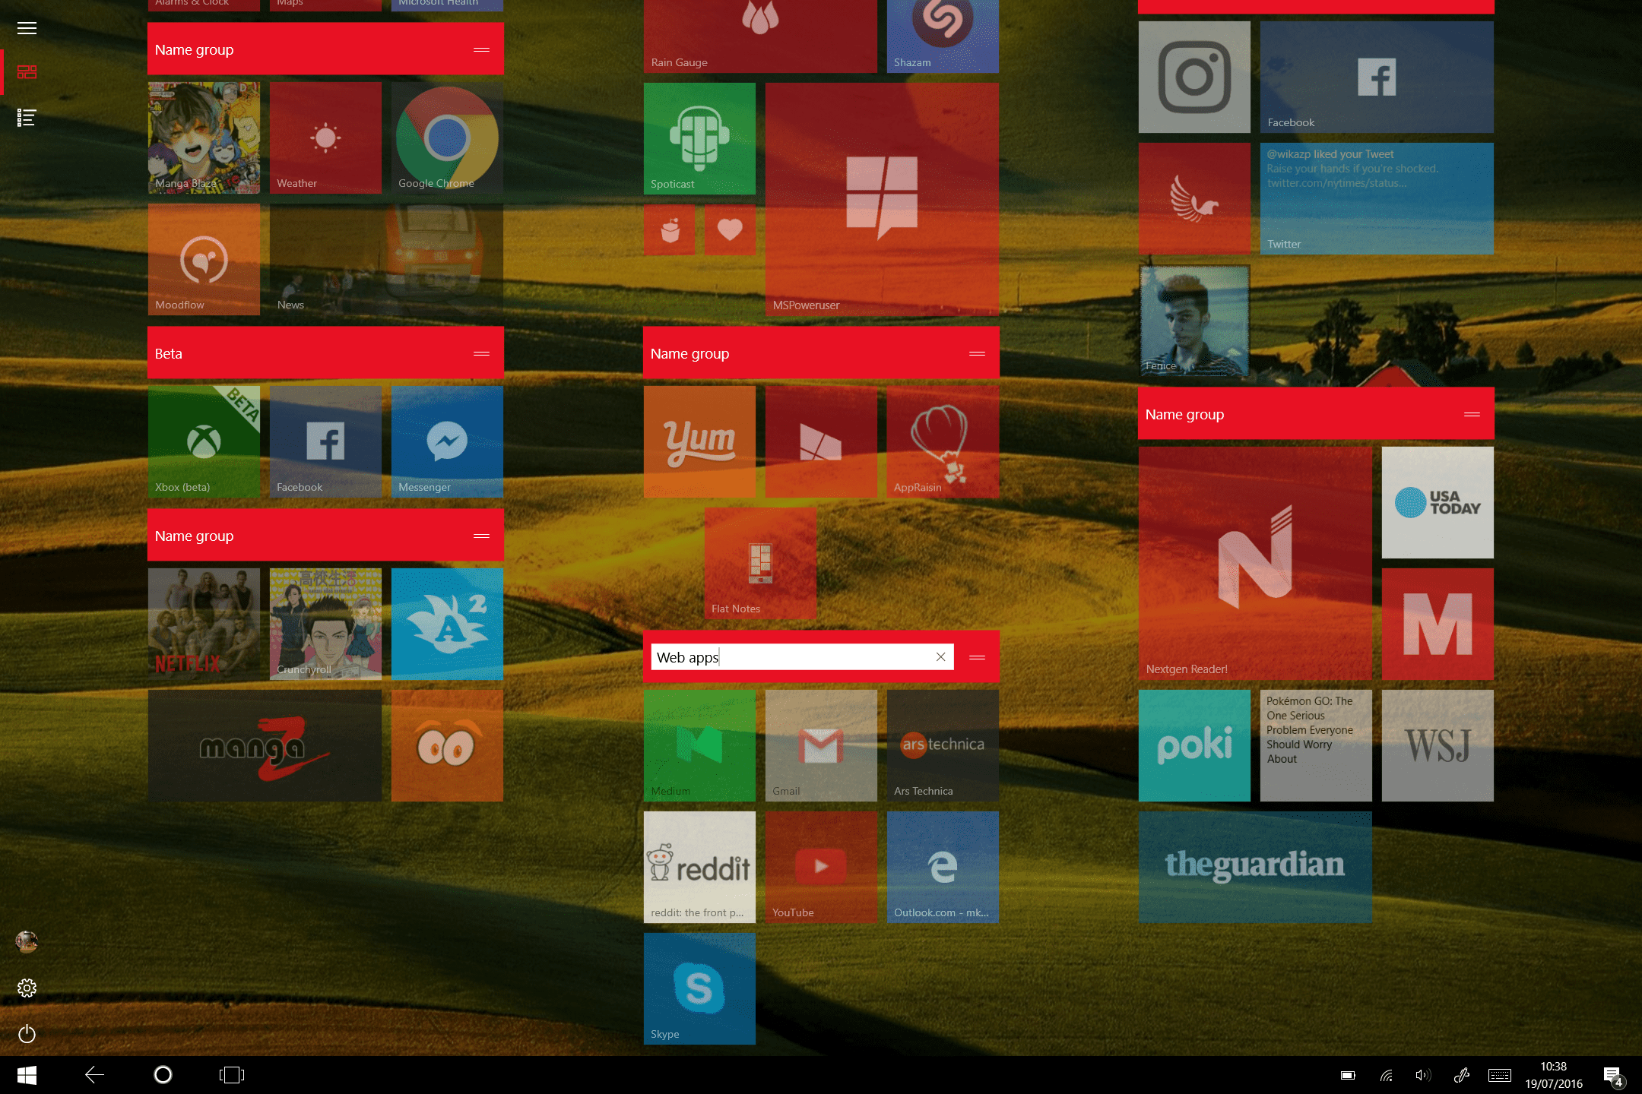The height and width of the screenshot is (1094, 1642).
Task: Open the Instagram tile
Action: pos(1193,77)
